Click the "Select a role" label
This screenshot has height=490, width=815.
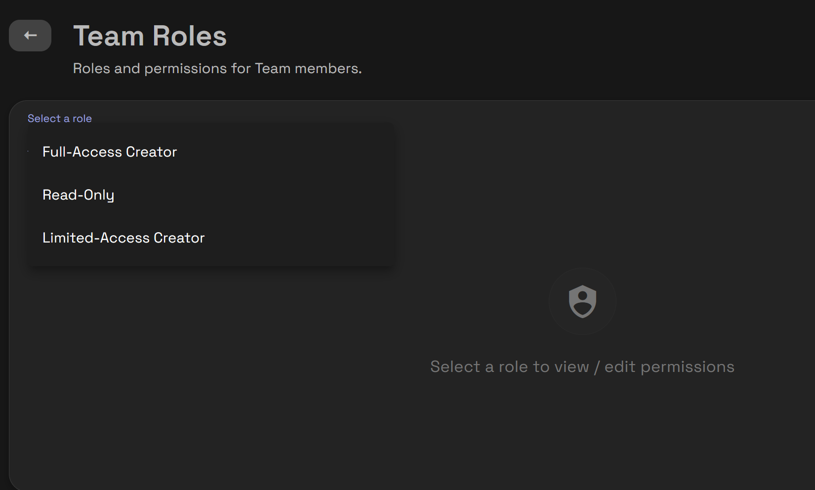coord(60,119)
